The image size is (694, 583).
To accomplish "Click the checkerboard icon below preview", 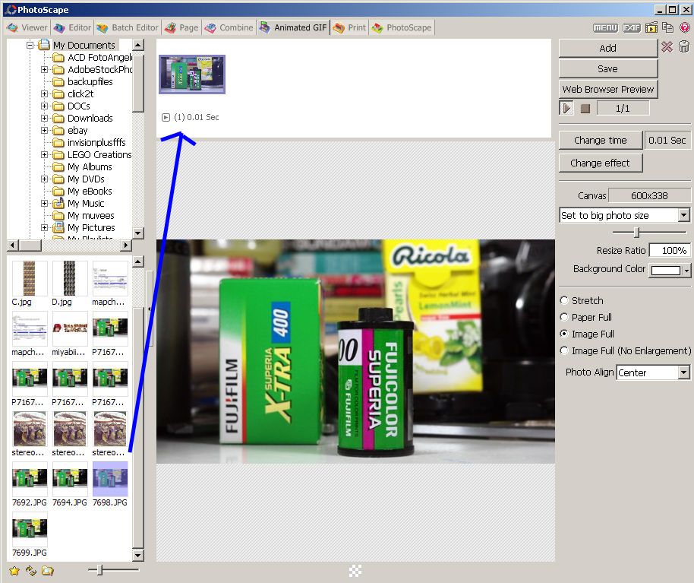I will [355, 571].
